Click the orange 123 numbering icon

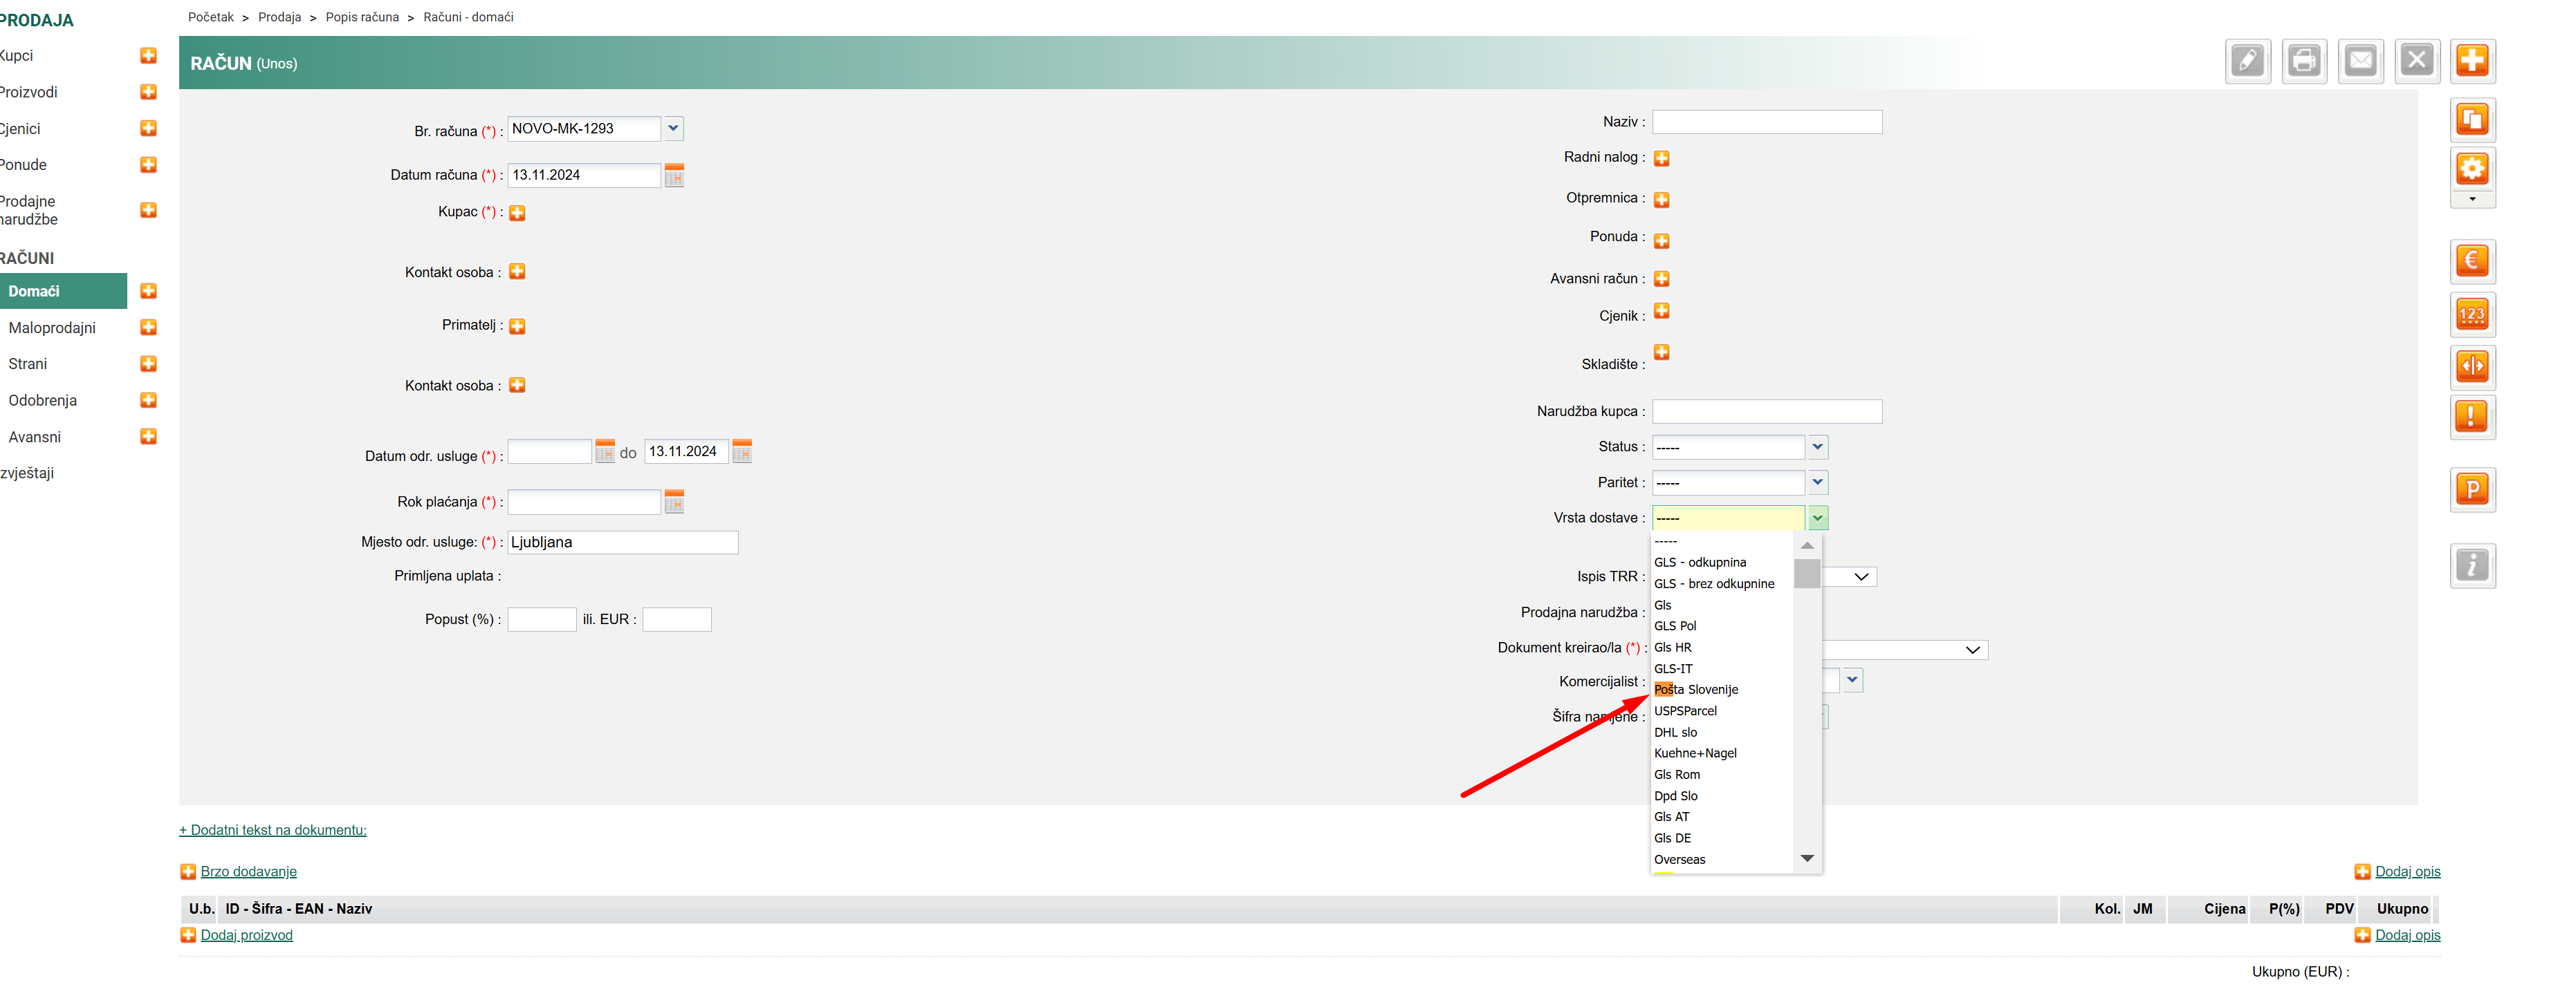(2472, 314)
